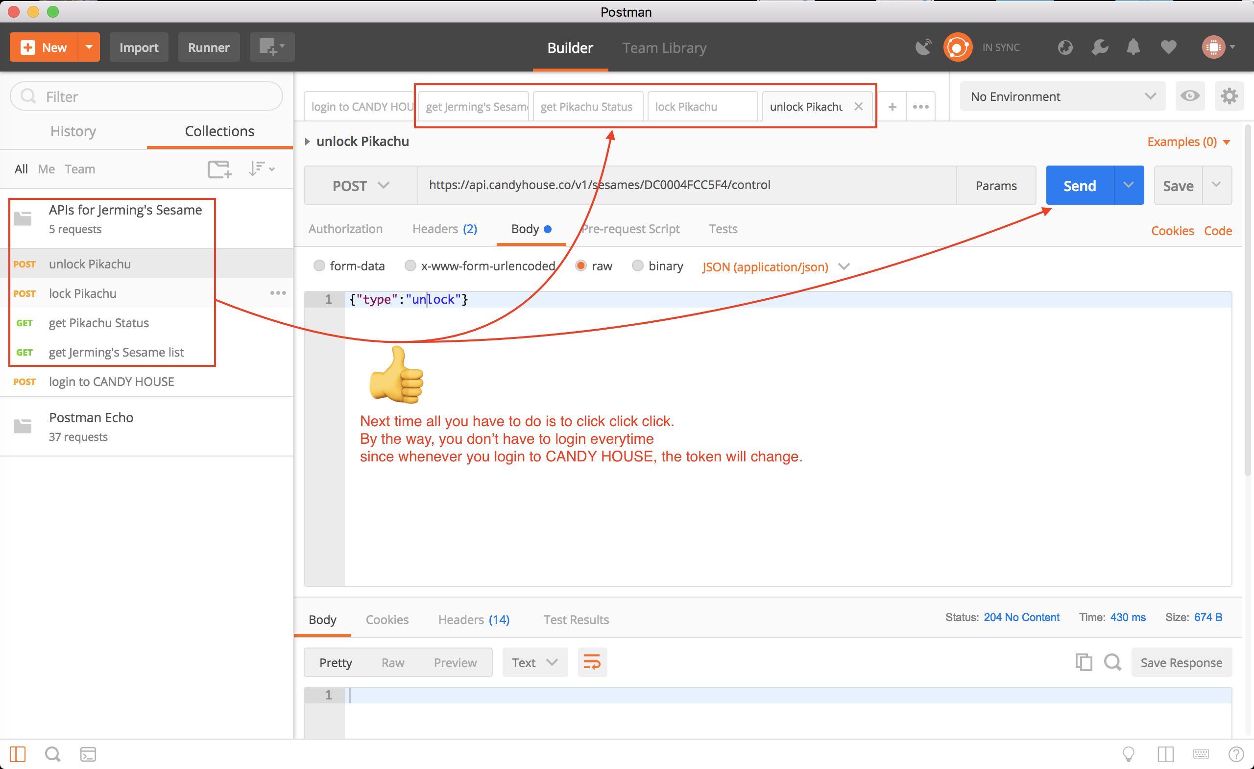1254x769 pixels.
Task: Open the response Text format dropdown
Action: (535, 662)
